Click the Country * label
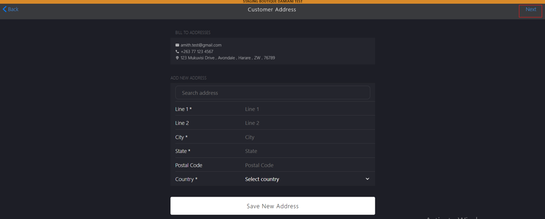 point(186,179)
